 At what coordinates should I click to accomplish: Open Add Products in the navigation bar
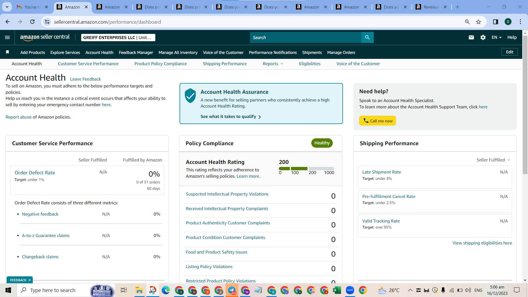(33, 52)
